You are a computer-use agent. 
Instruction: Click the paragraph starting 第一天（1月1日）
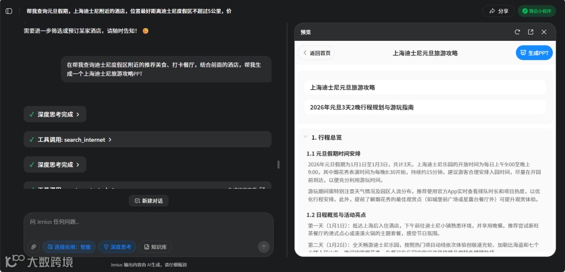coord(424,230)
